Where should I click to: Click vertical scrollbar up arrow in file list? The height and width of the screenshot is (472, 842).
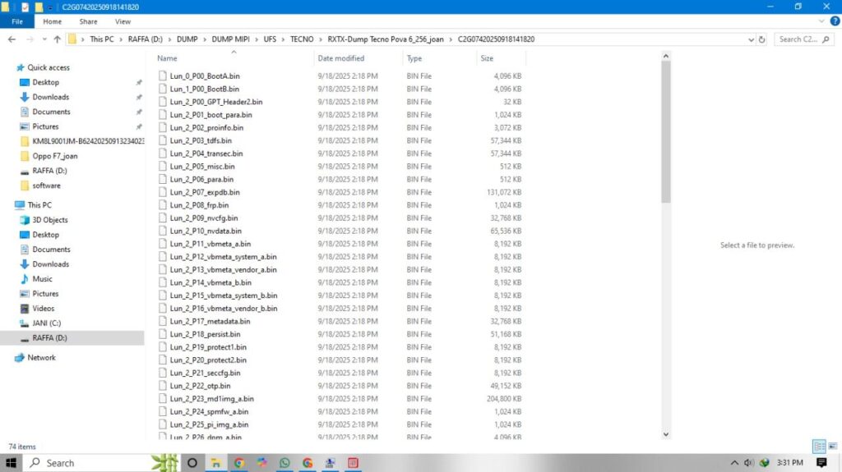point(666,56)
